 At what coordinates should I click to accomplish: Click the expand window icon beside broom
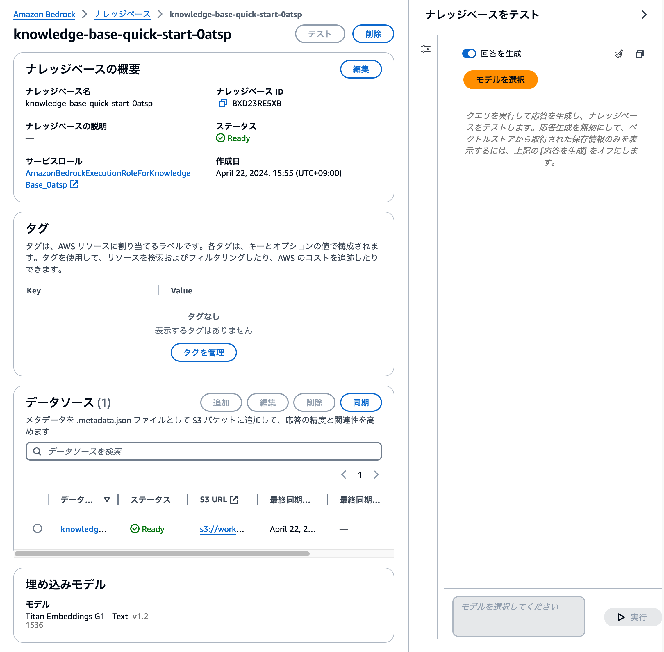click(x=639, y=54)
